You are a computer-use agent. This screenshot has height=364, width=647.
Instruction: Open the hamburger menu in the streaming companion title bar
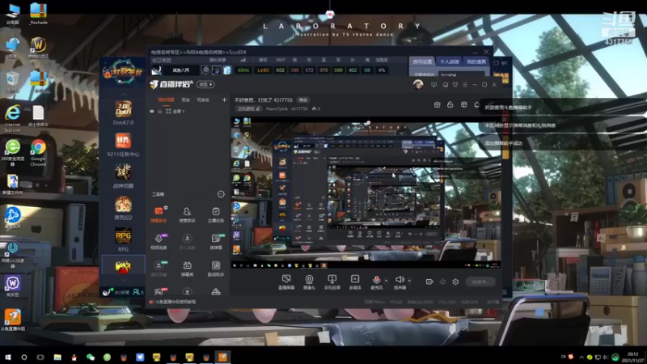pos(465,85)
